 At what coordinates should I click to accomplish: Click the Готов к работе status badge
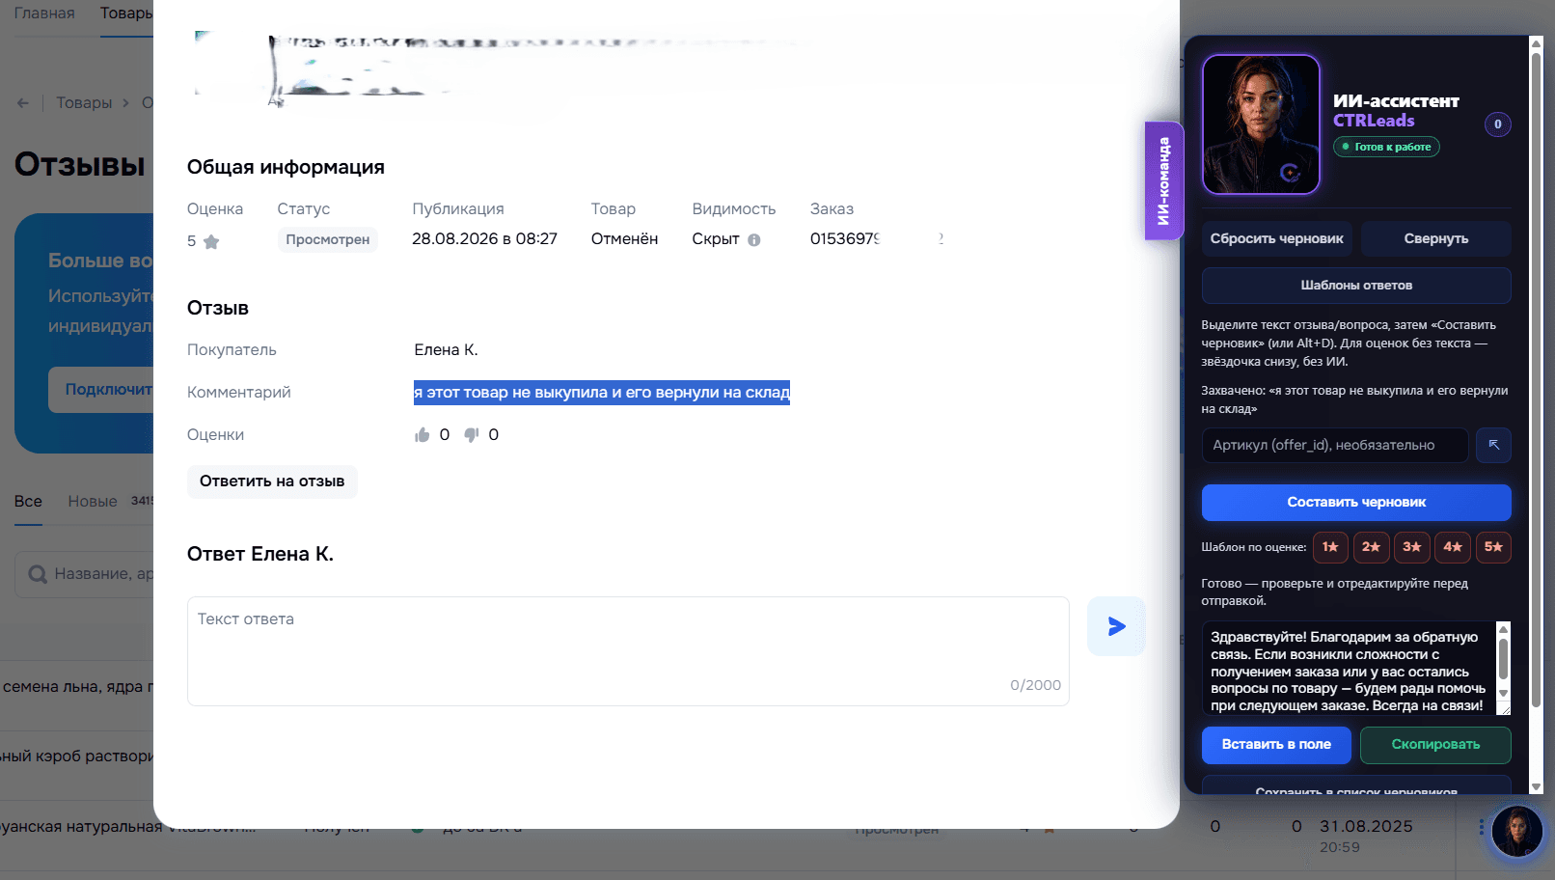point(1386,147)
